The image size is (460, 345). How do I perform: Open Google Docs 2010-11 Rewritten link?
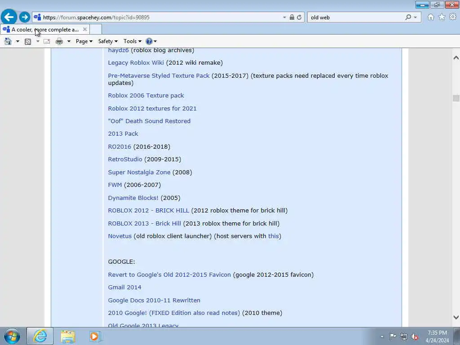click(154, 301)
